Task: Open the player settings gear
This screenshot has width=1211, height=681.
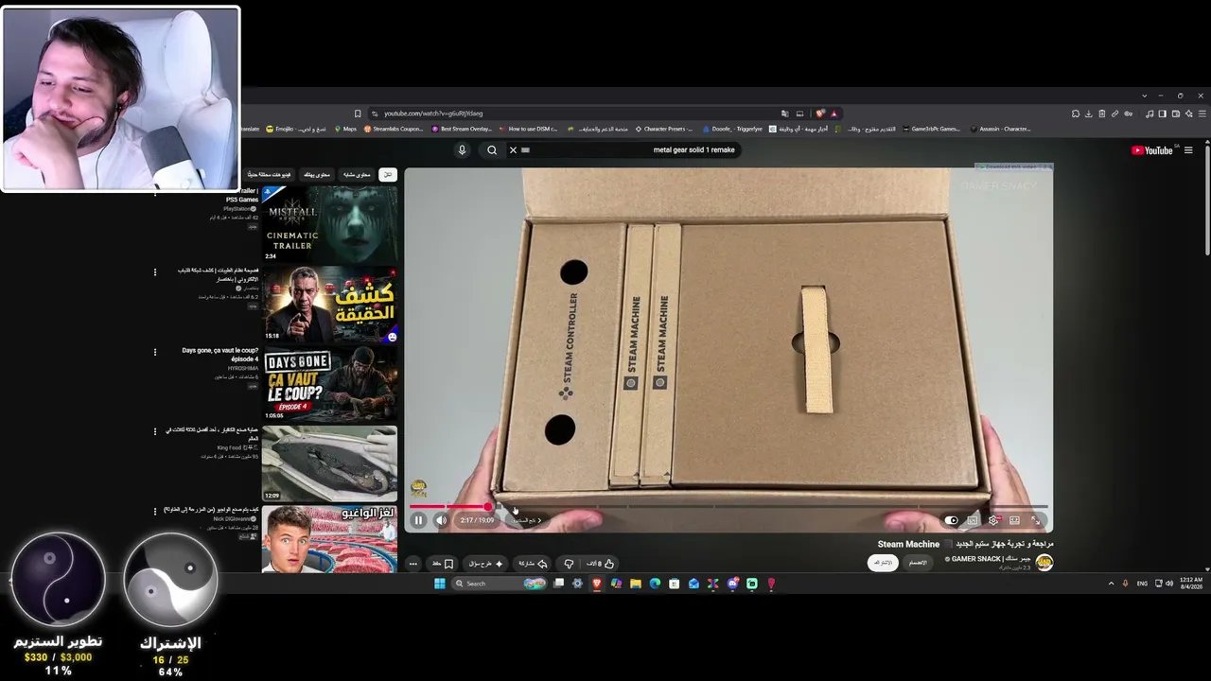Action: 993,520
